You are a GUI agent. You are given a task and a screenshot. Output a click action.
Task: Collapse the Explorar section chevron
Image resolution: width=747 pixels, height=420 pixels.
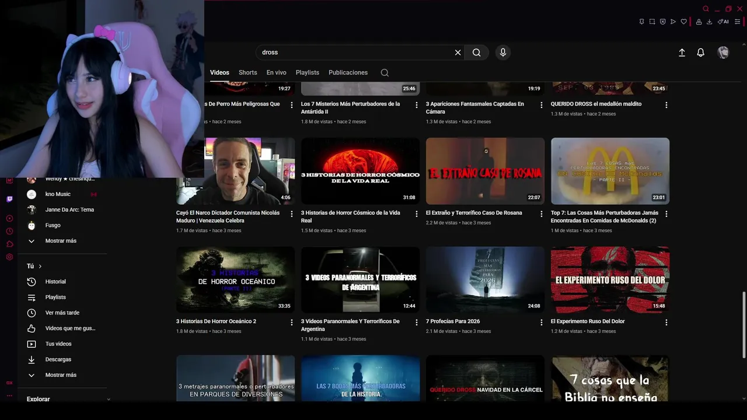pos(109,399)
